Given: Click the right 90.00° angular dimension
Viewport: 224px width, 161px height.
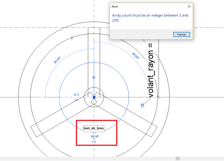Looking at the screenshot, I should pos(136,55).
